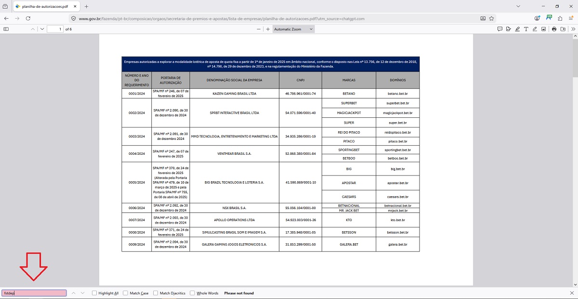The width and height of the screenshot is (578, 299).
Task: Click the sportingbet.bet.br domain cell
Action: [398, 150]
